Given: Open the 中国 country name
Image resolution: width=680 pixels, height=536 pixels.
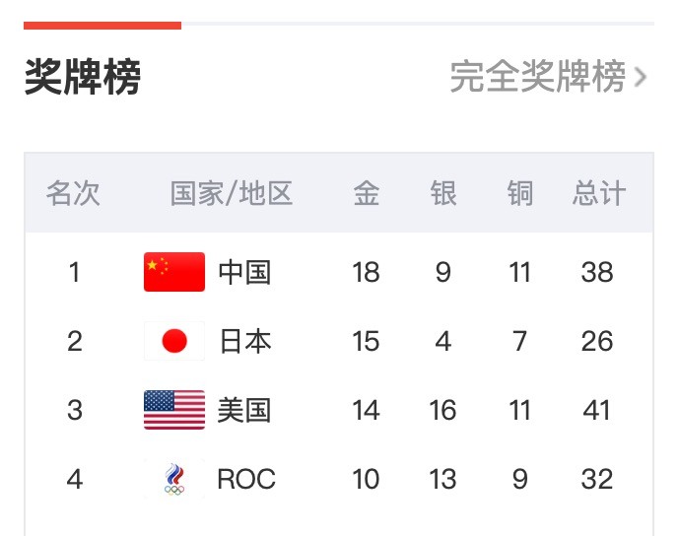Looking at the screenshot, I should pos(244,272).
